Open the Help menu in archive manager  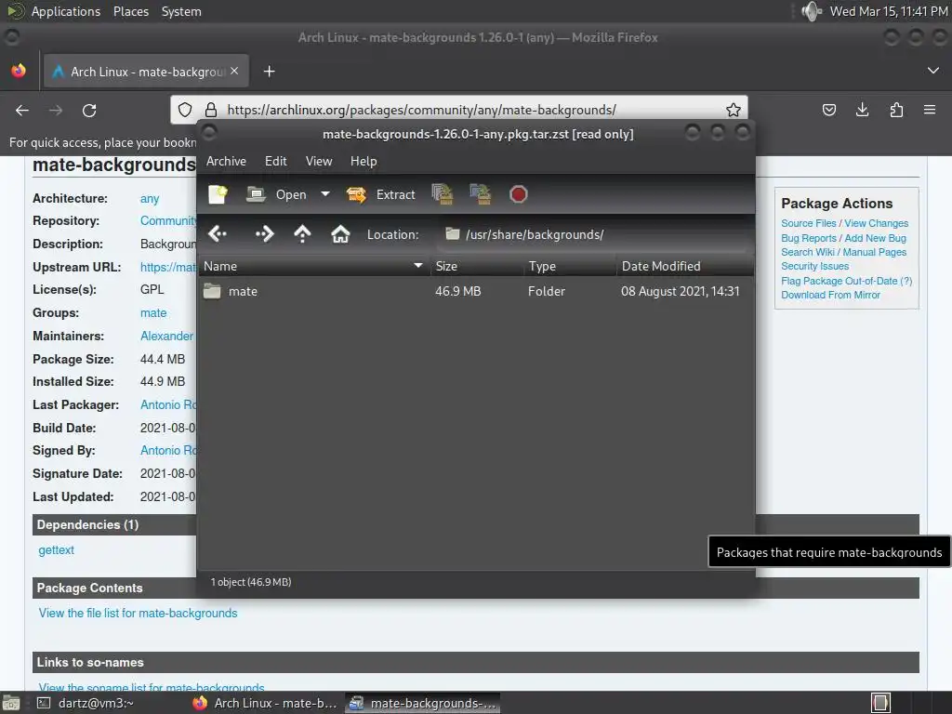(x=364, y=161)
